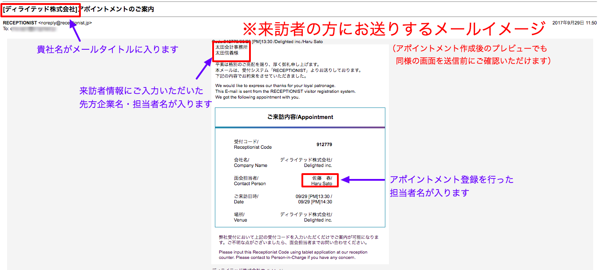The height and width of the screenshot is (270, 598).
Task: Select the RECEPTIONIST sender name
Action: [x=20, y=23]
